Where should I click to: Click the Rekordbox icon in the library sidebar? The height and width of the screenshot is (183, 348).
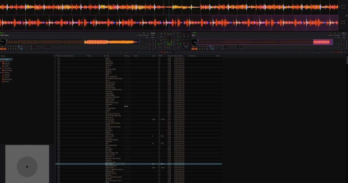point(3,79)
